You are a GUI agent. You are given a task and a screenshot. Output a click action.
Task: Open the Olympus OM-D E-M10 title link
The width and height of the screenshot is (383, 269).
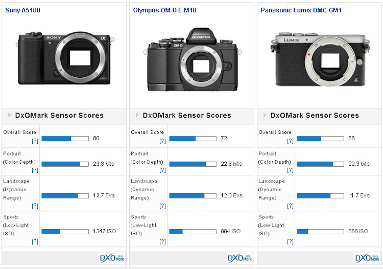point(164,10)
